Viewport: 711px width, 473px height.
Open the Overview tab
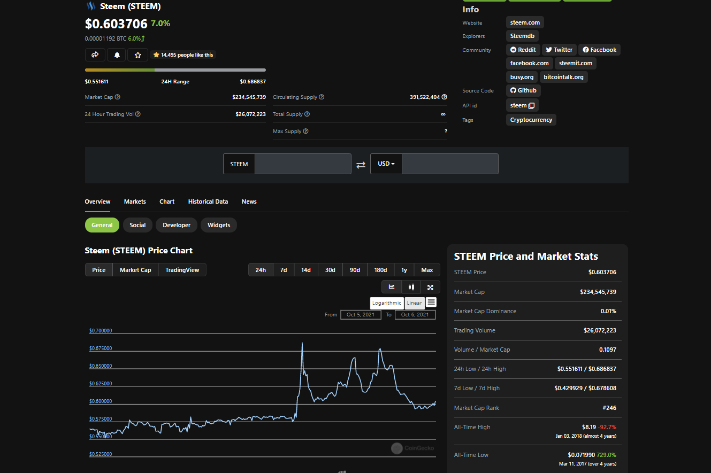point(97,201)
